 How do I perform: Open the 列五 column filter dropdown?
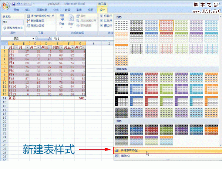tap(73, 47)
